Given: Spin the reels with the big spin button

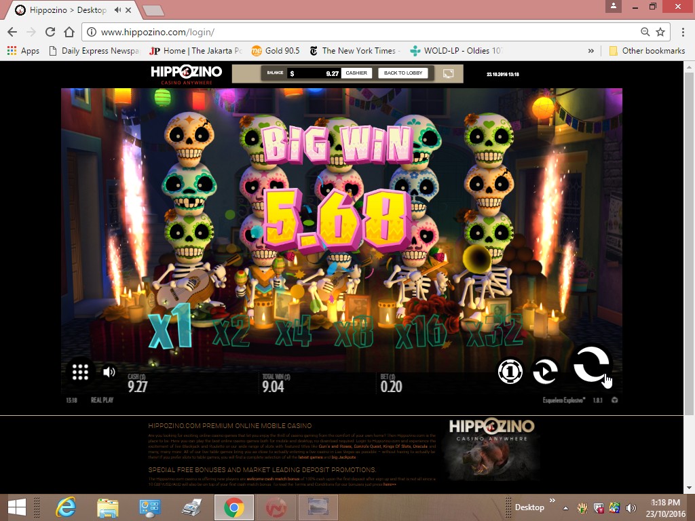Looking at the screenshot, I should coord(591,364).
